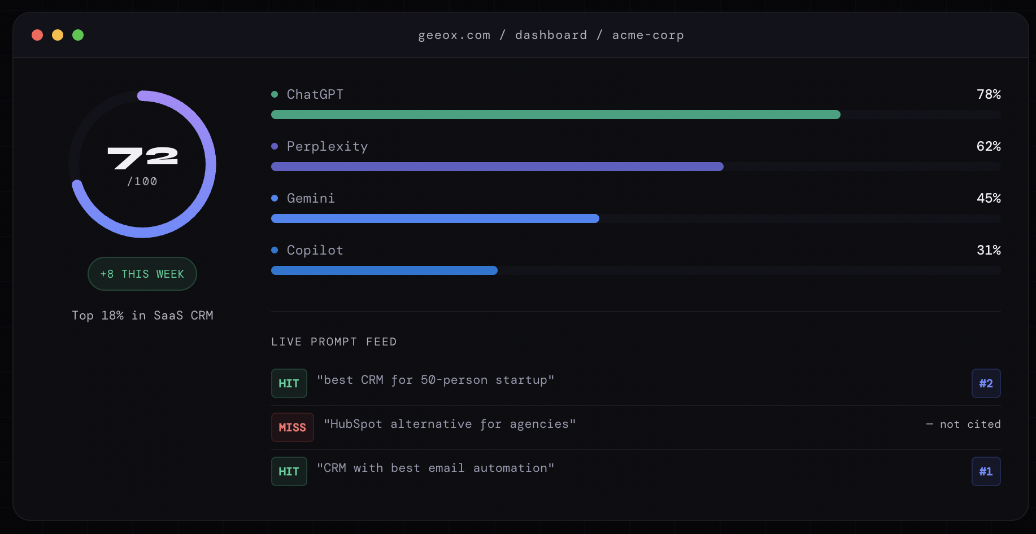
Task: Click the #1 rank badge
Action: [x=986, y=471]
